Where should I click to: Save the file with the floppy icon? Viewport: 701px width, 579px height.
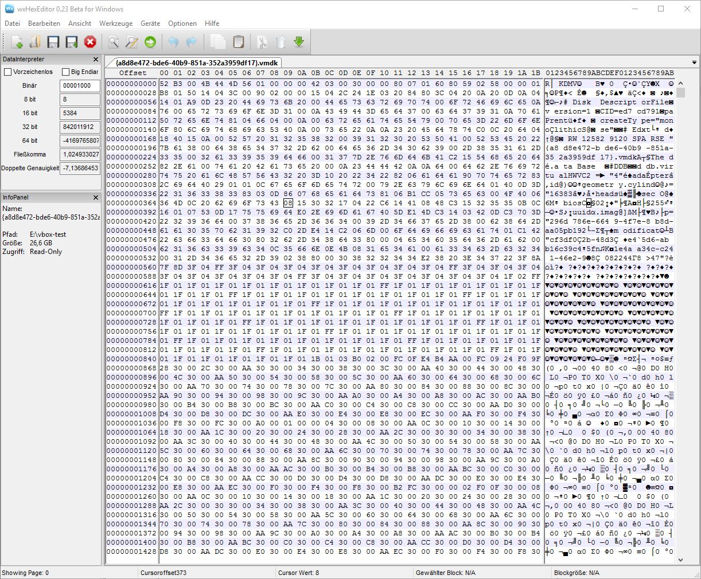click(x=53, y=42)
